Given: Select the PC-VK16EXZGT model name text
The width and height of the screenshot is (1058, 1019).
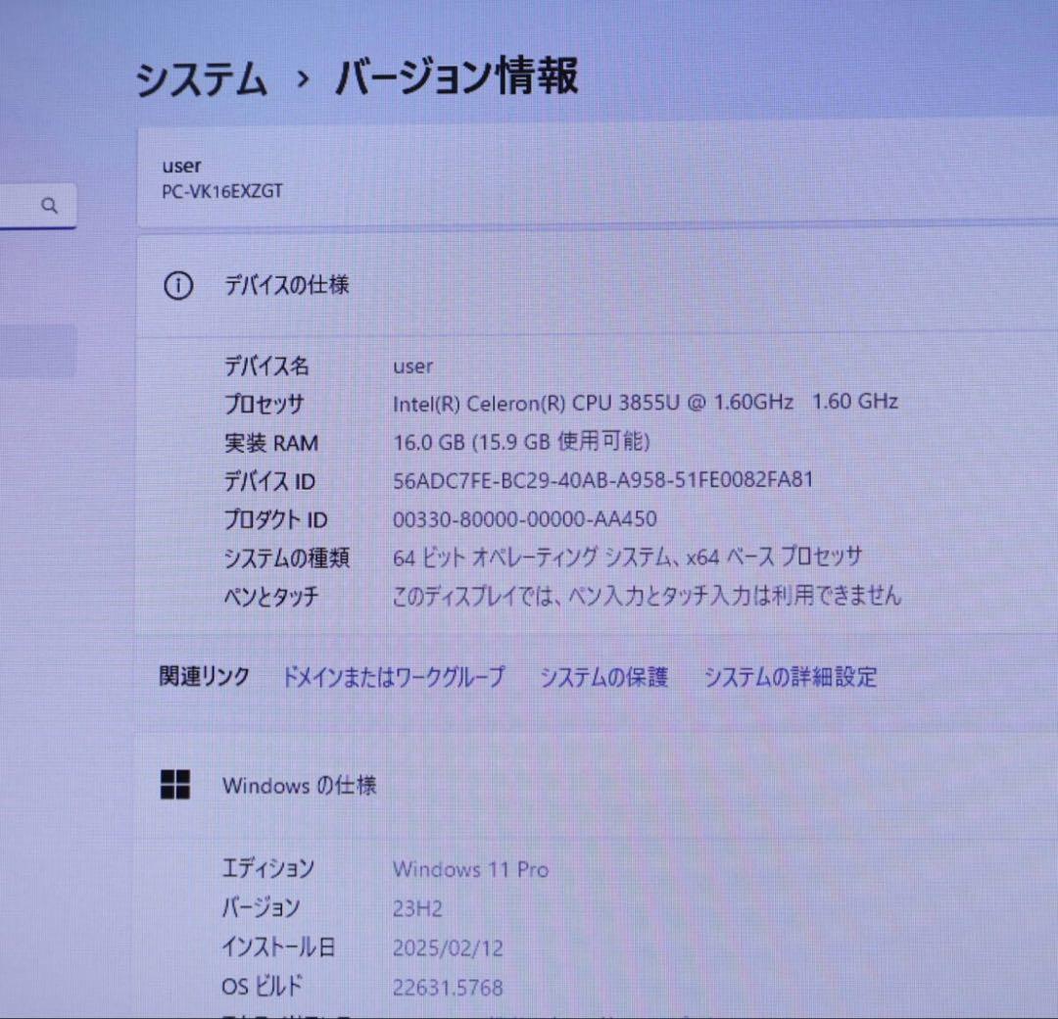Looking at the screenshot, I should 222,192.
